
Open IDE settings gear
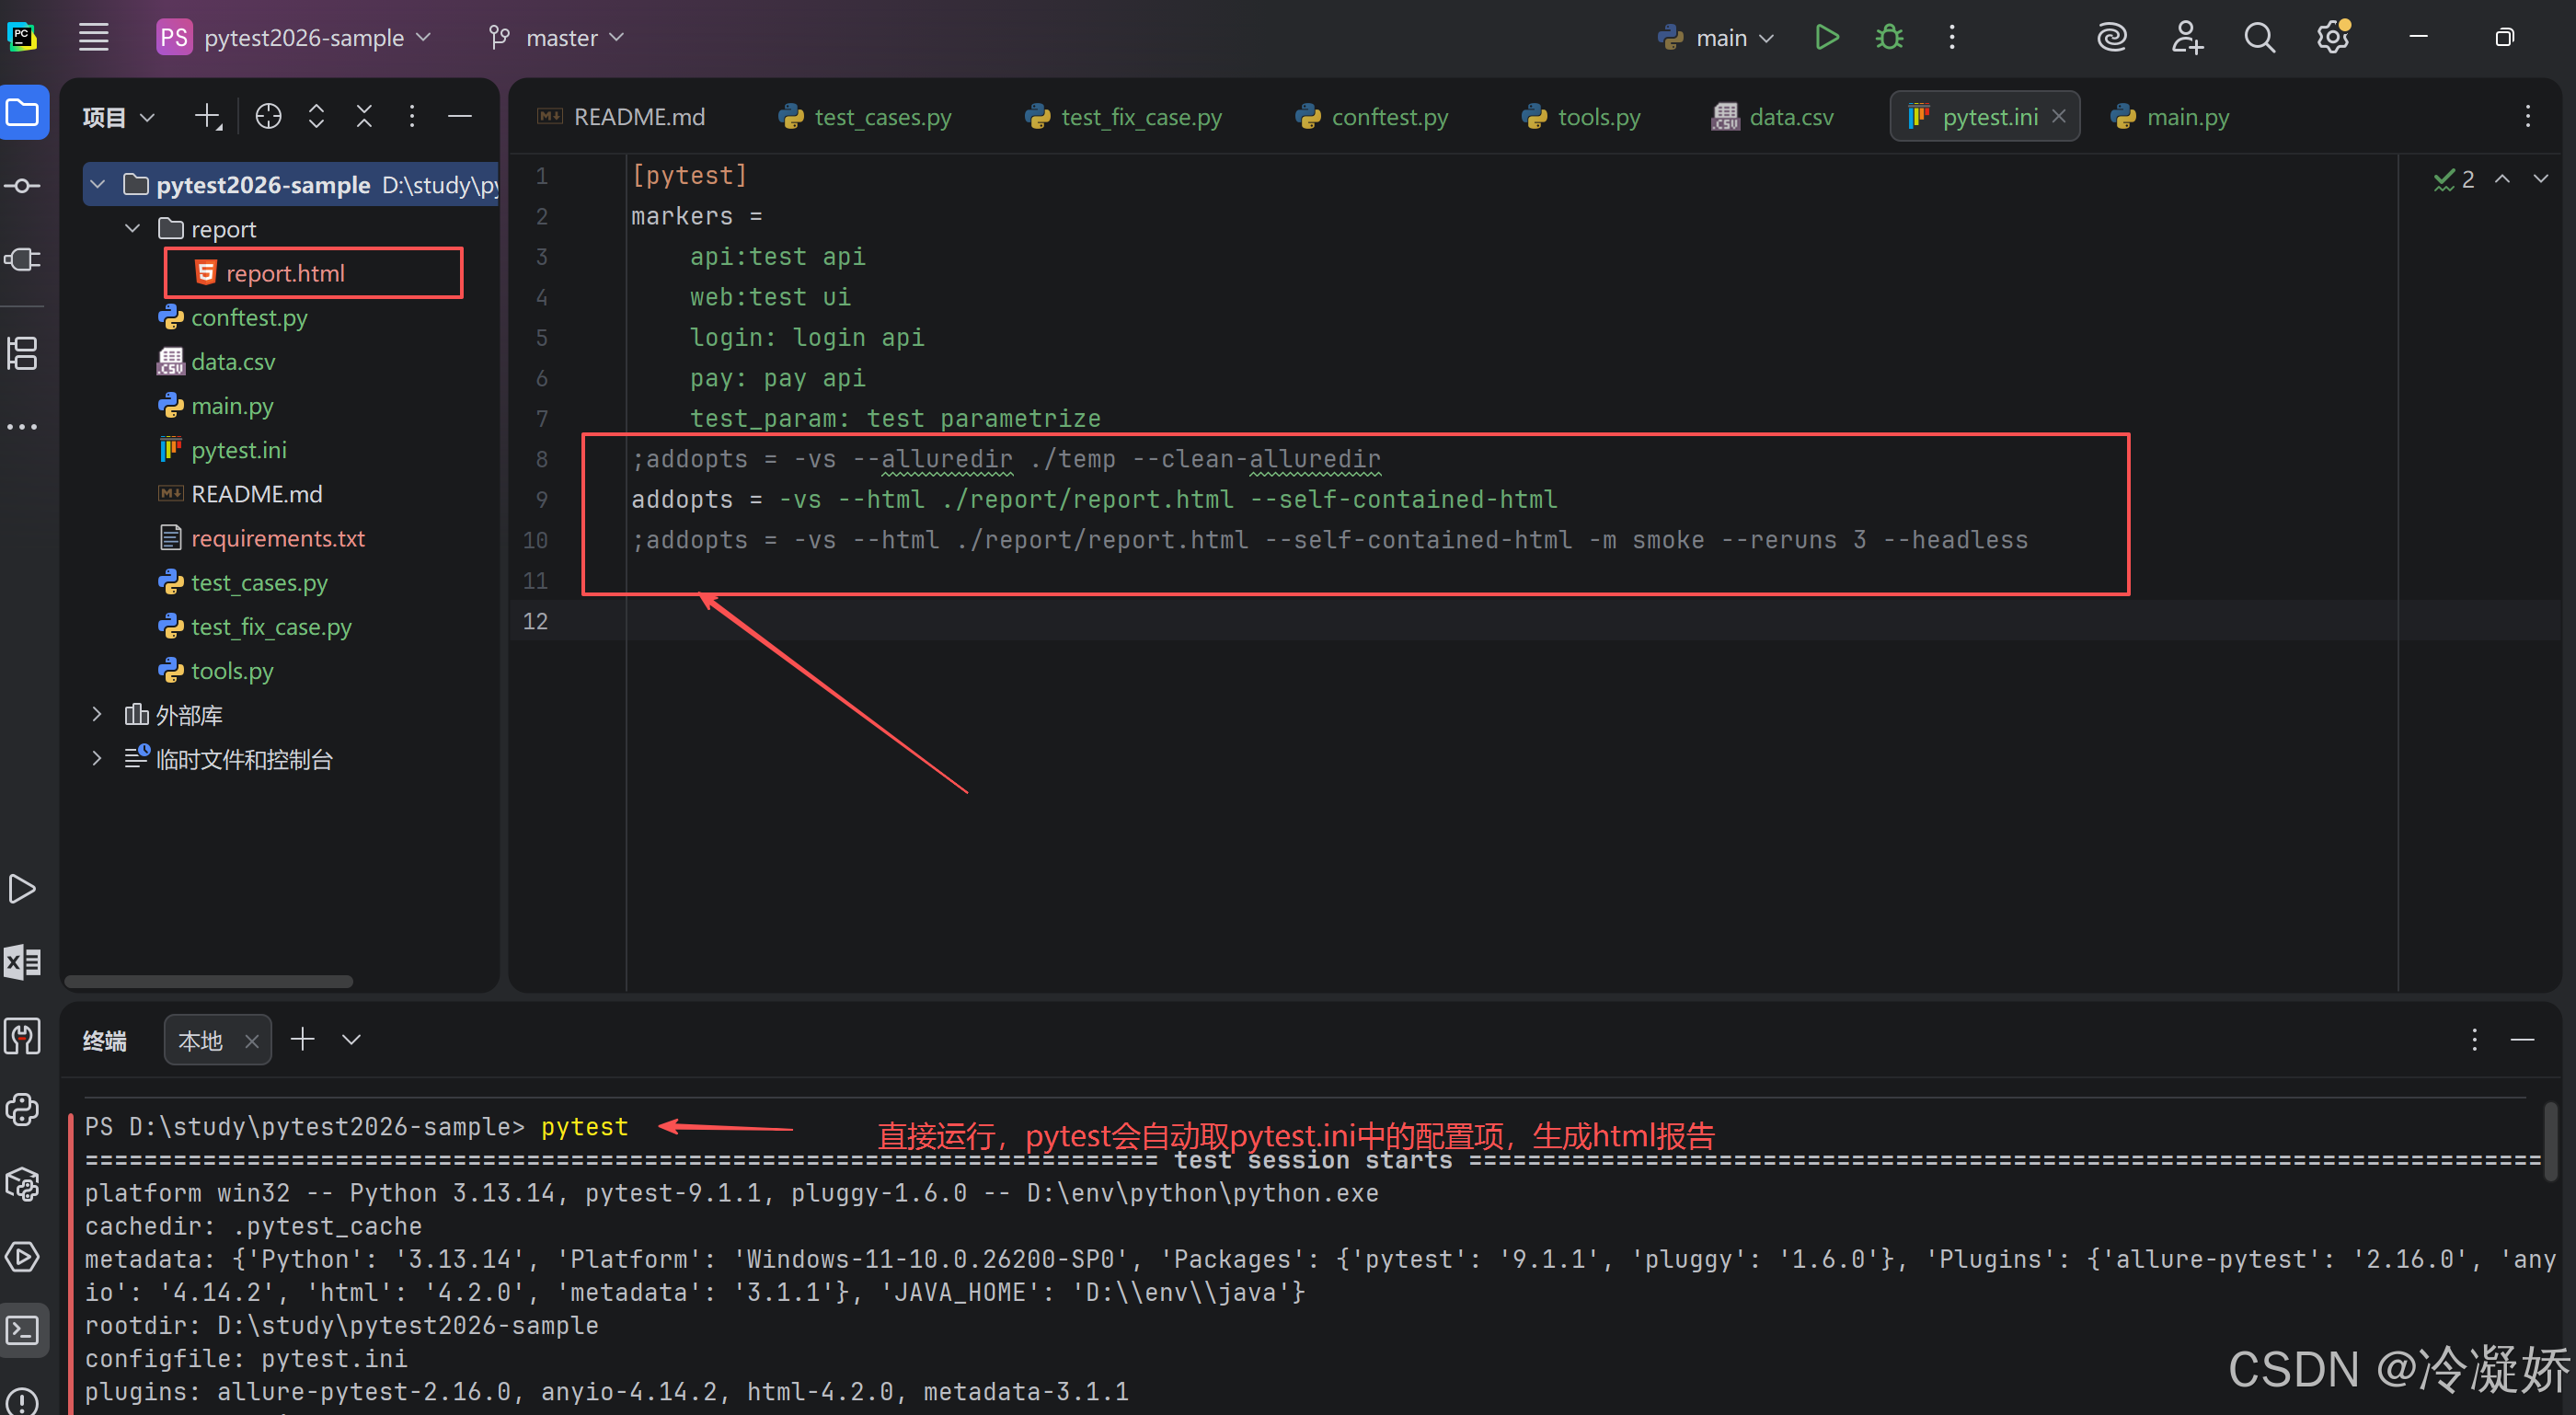pos(2333,38)
